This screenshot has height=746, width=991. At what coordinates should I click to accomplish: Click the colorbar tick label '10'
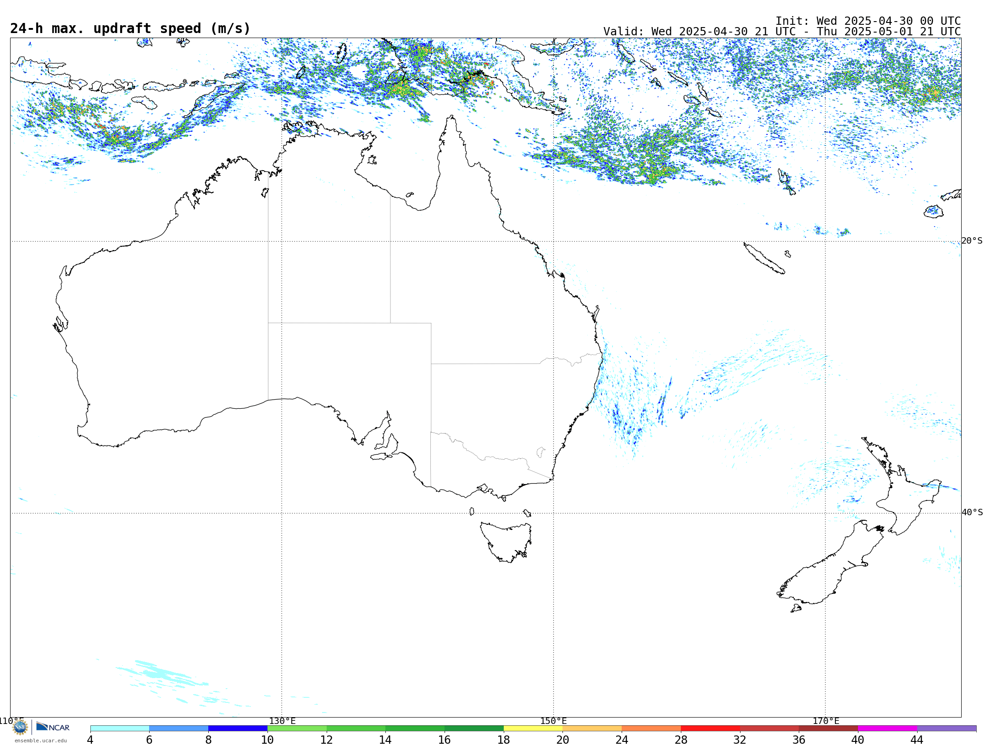click(267, 740)
